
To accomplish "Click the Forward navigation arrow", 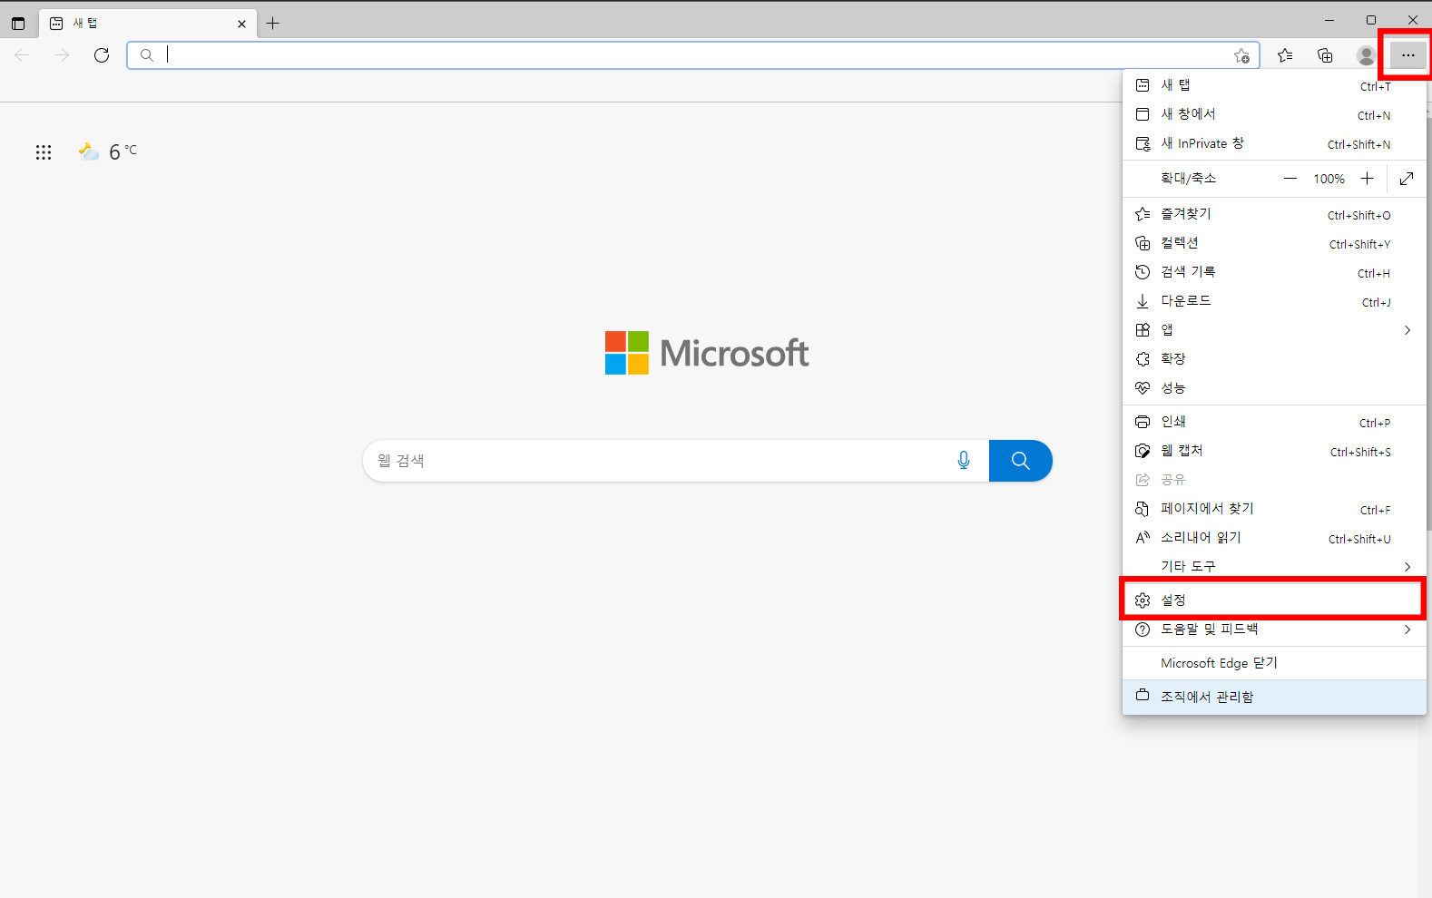I will coord(62,55).
